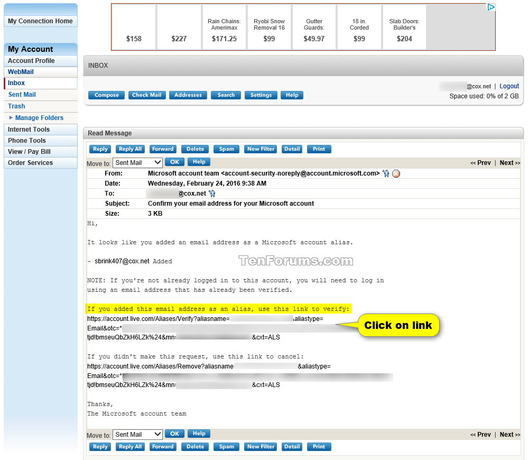
Task: Print the message with the top Print button
Action: tap(319, 149)
